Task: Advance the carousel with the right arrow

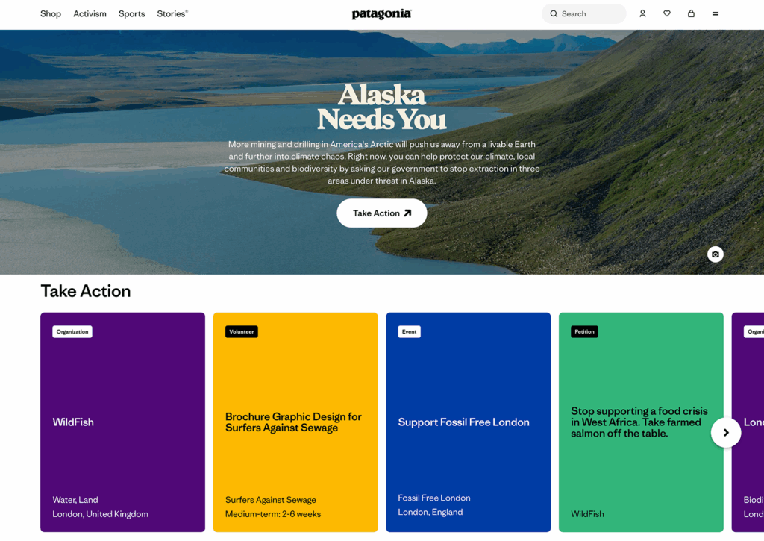Action: coord(726,432)
